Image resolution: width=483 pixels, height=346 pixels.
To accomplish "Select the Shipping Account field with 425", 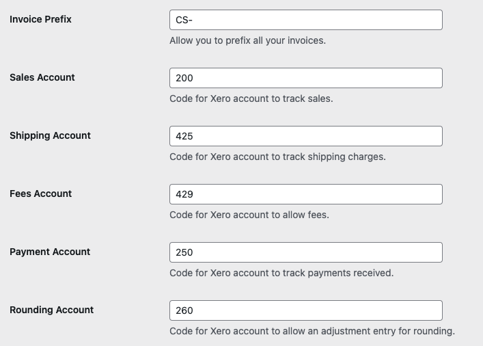I will point(306,136).
